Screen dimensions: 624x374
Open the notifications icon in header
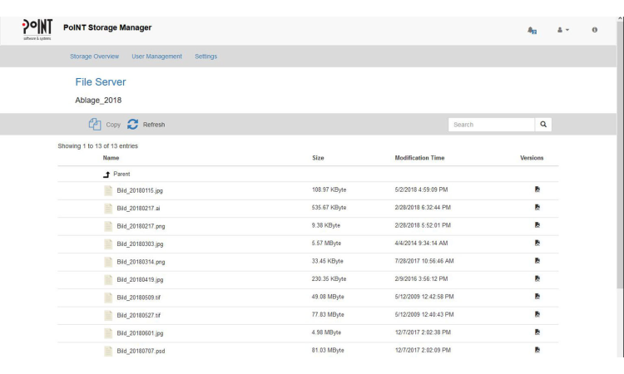coord(532,30)
